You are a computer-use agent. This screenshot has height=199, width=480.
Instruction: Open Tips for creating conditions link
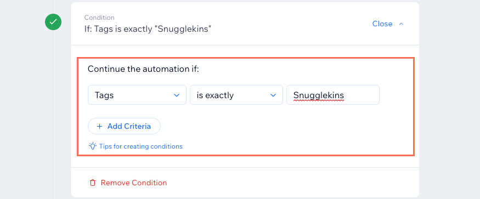click(x=141, y=146)
